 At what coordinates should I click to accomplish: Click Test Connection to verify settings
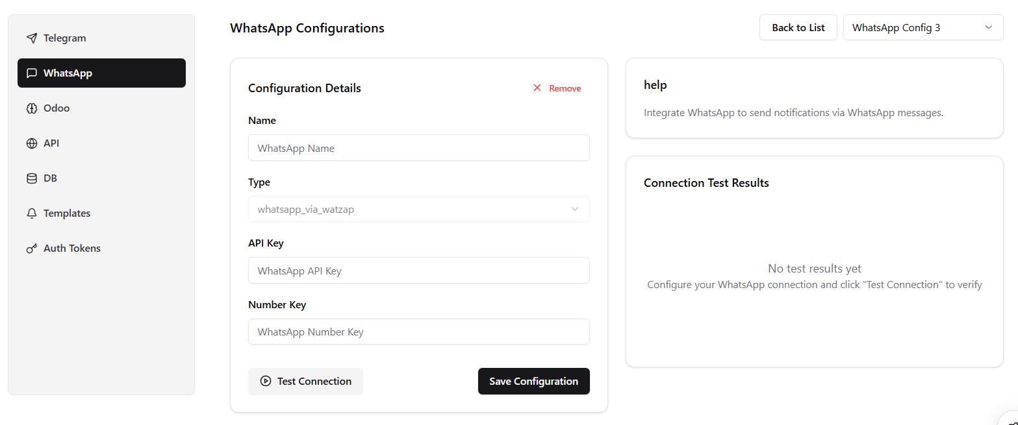coord(305,382)
